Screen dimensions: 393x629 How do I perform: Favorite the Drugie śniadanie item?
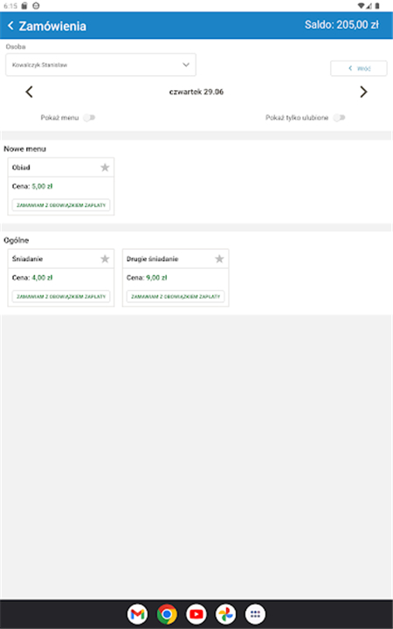click(219, 259)
